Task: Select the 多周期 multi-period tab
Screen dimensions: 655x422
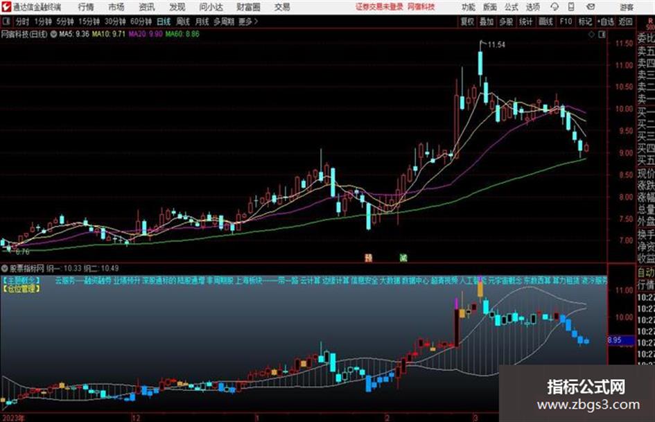Action: click(223, 21)
